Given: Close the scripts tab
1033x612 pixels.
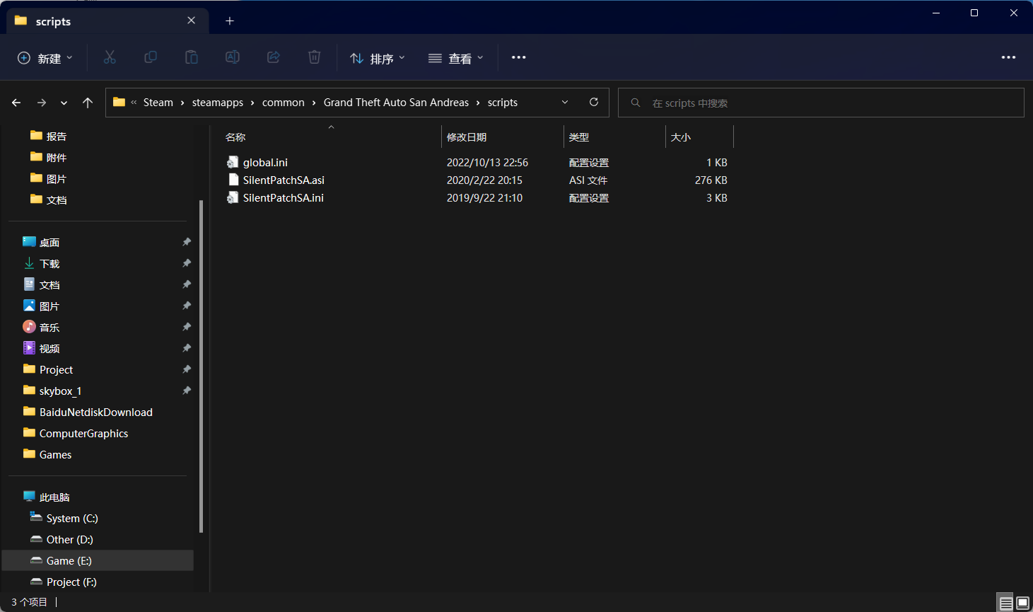Looking at the screenshot, I should pos(192,21).
